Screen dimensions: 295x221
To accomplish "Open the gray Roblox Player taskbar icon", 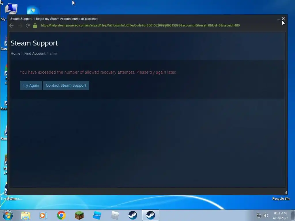I will click(115, 215).
